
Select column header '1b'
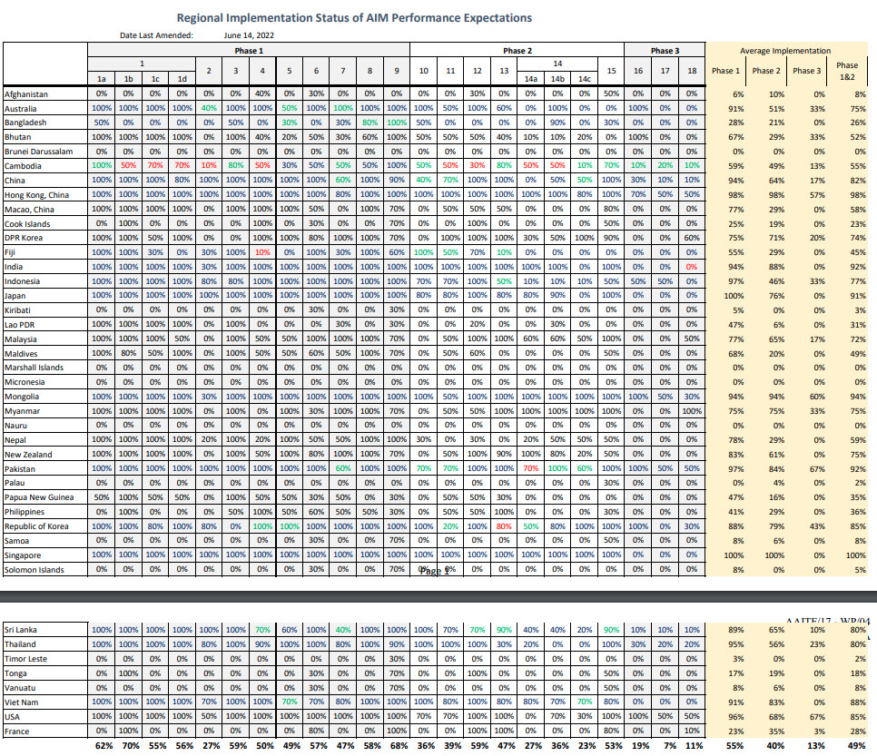pyautogui.click(x=128, y=79)
